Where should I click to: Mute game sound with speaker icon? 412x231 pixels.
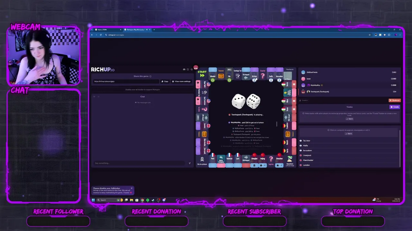(192, 69)
